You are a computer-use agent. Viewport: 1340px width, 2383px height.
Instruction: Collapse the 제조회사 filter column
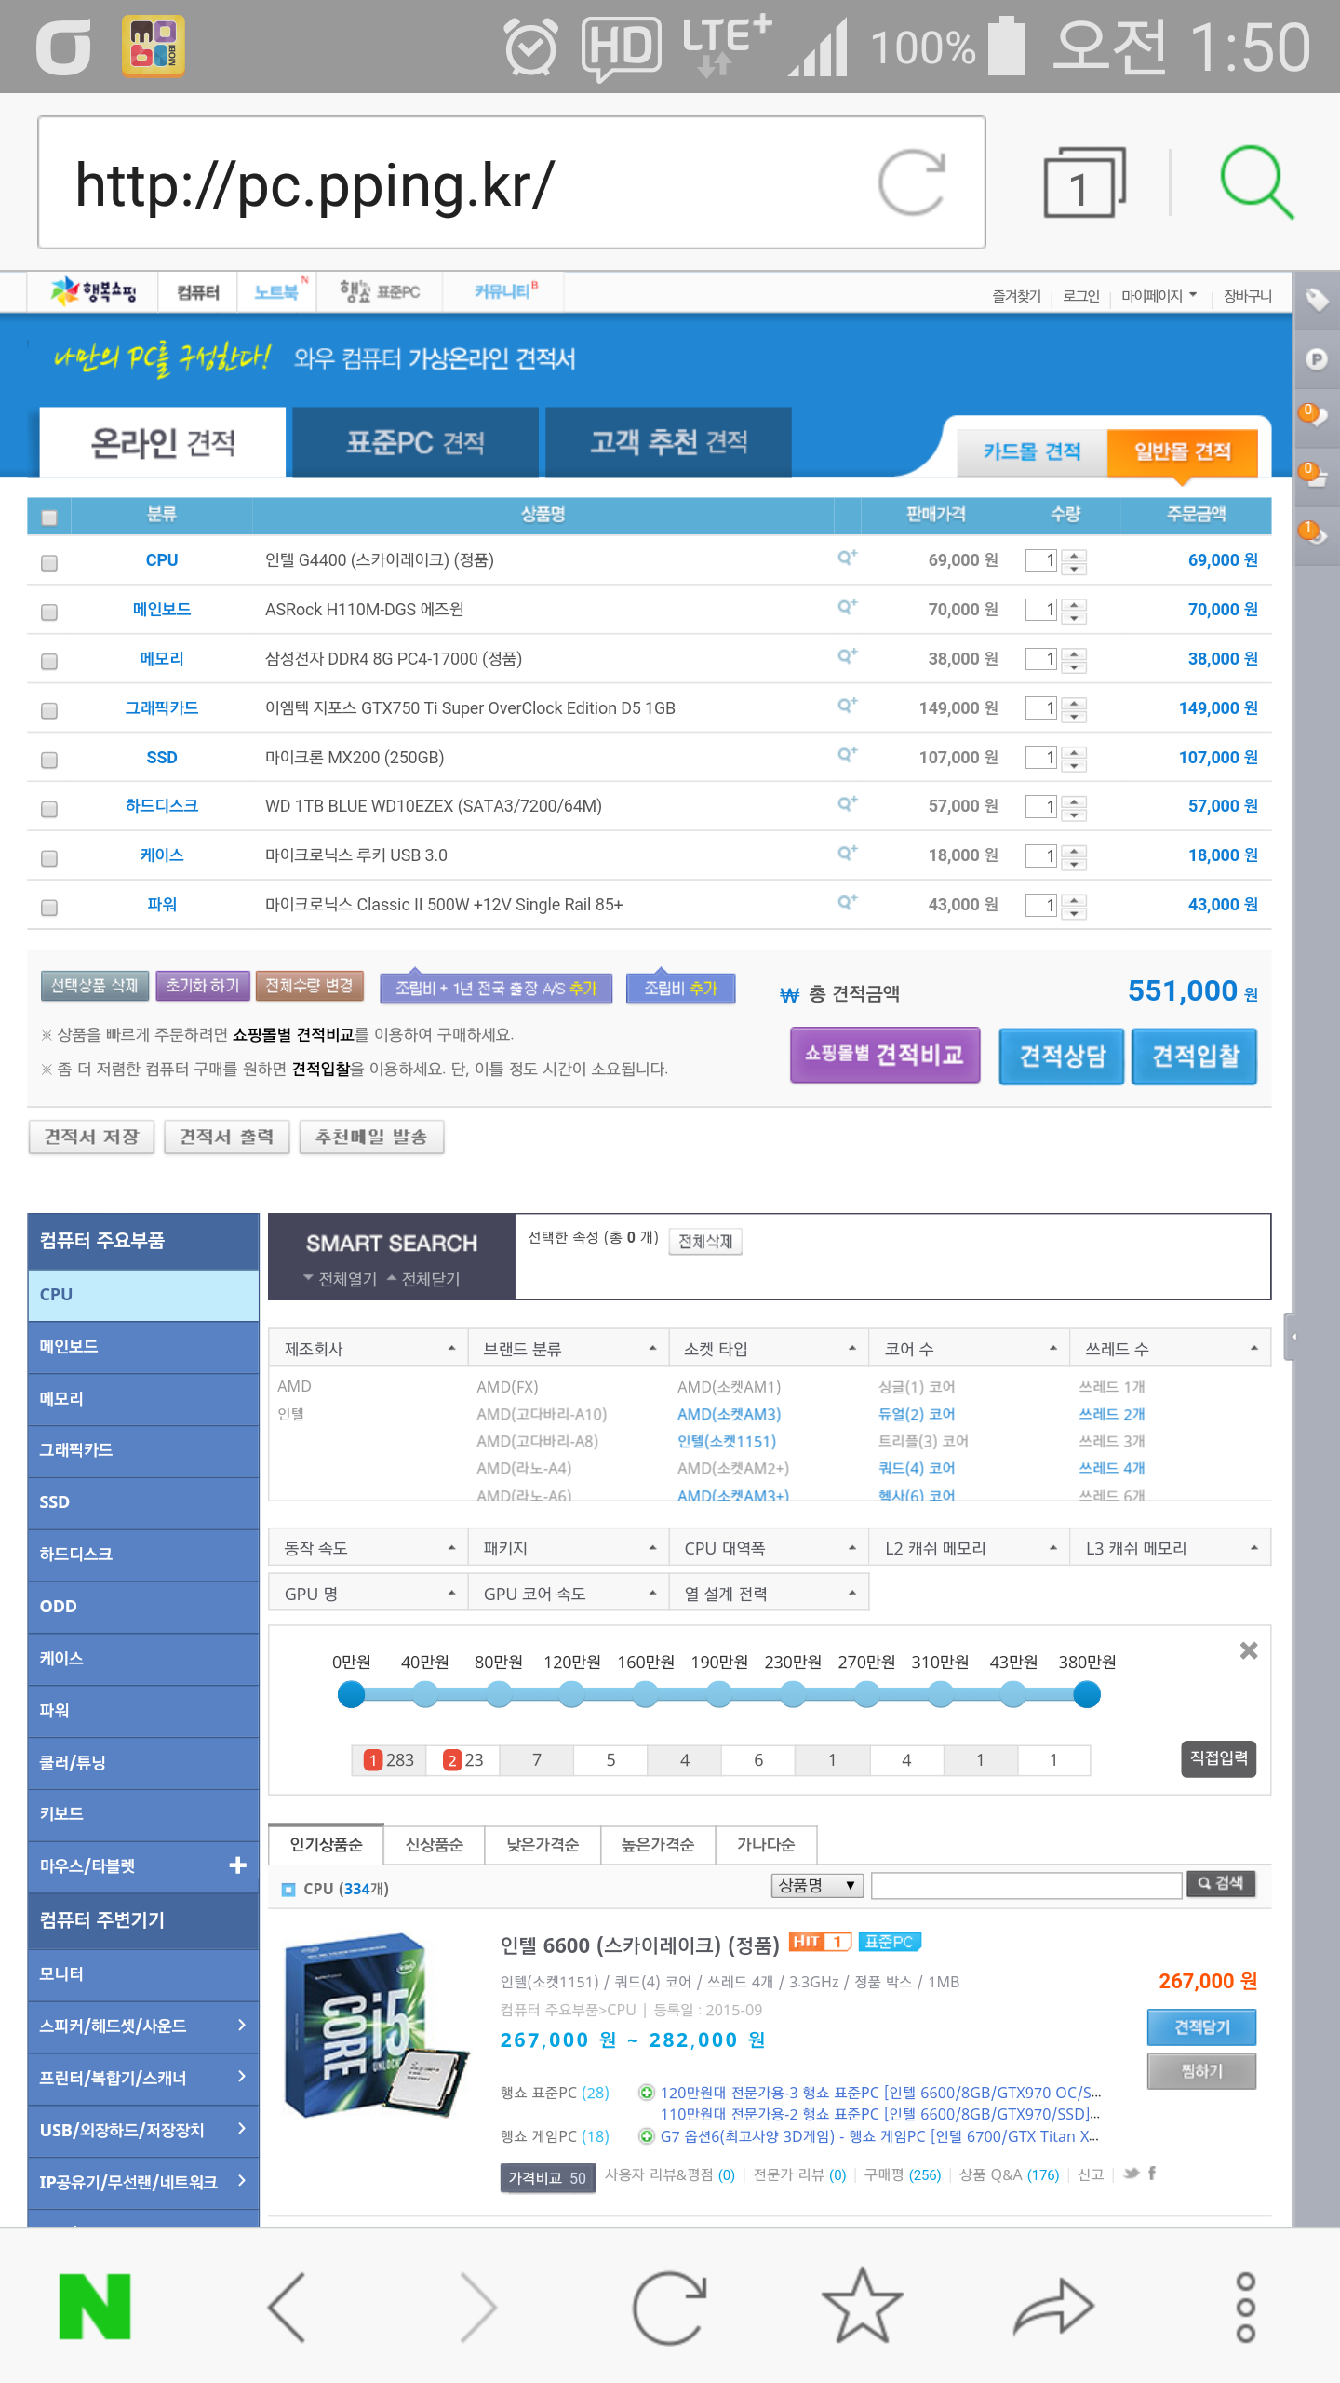(451, 1349)
